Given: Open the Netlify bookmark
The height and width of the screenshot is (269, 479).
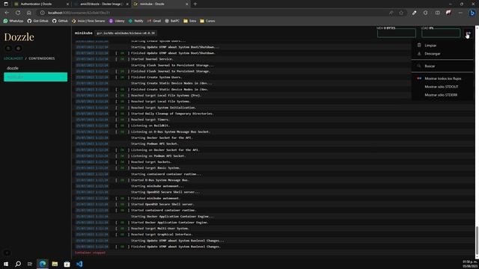Looking at the screenshot, I should [136, 21].
